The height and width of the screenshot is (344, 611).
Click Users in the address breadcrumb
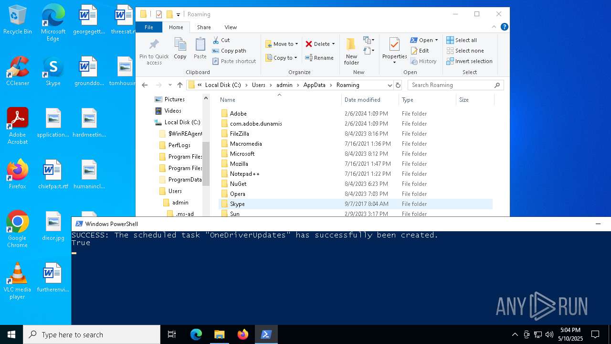[x=258, y=85]
